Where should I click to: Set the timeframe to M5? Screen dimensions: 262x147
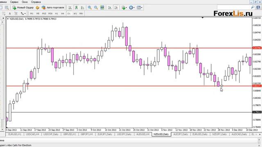pyautogui.click(x=38, y=13)
